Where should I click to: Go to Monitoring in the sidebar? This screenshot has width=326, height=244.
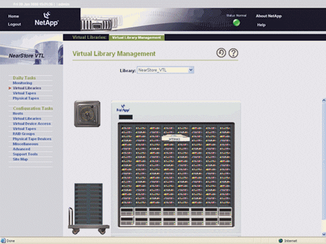[x=22, y=83]
